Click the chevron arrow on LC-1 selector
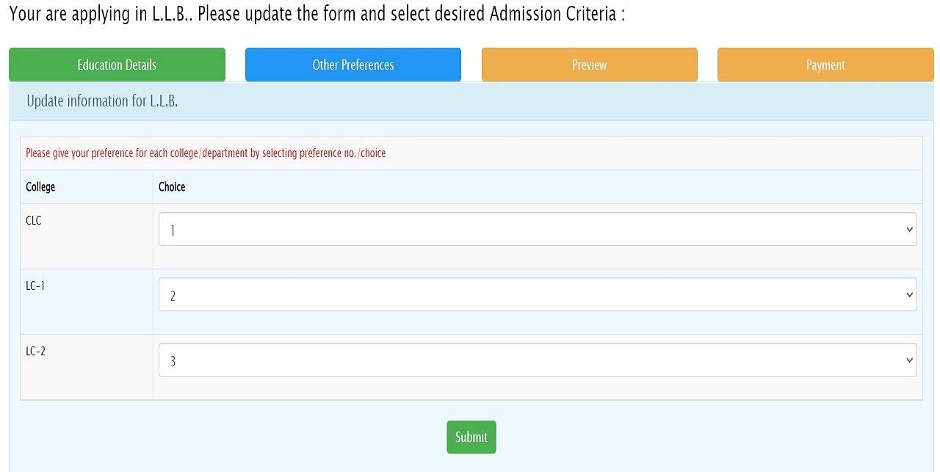Screen dimensions: 940x472 [910, 295]
